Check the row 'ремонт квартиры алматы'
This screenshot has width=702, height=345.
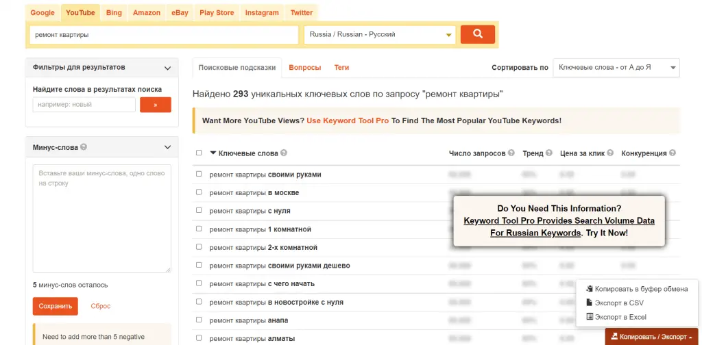(x=199, y=338)
